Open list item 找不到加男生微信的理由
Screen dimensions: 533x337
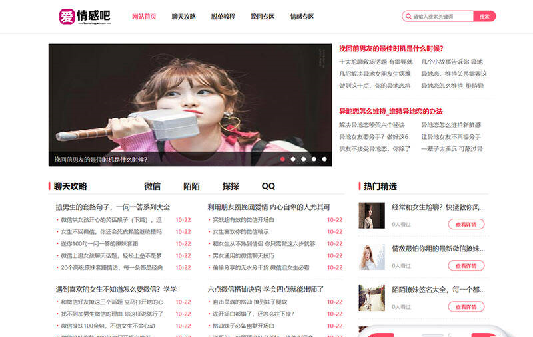[x=112, y=314]
